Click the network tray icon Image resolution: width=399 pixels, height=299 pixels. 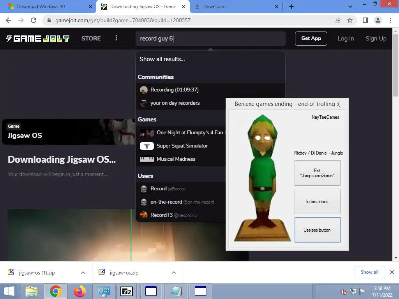(353, 292)
